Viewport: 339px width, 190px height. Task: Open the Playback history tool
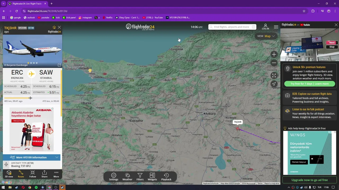tap(166, 177)
